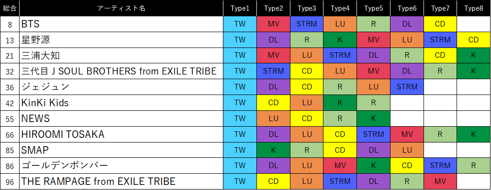Viewport: 491px width, 190px height.
Task: Select the purple DL cell in HIROOMI TOSAKA row
Action: (x=273, y=134)
